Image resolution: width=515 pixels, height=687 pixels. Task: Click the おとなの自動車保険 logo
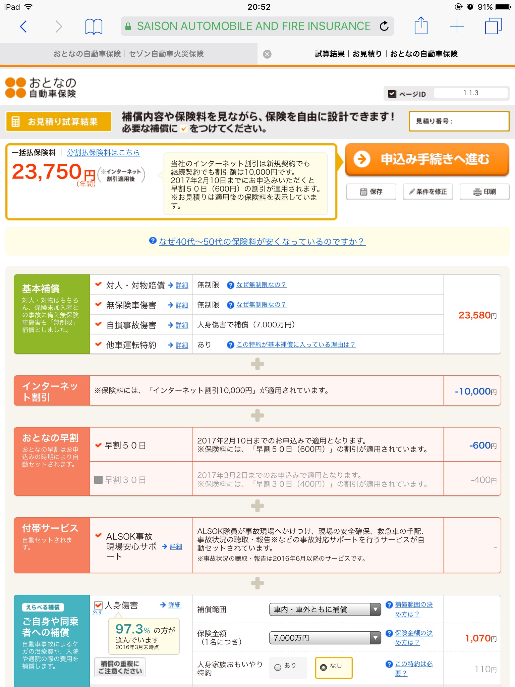(41, 88)
